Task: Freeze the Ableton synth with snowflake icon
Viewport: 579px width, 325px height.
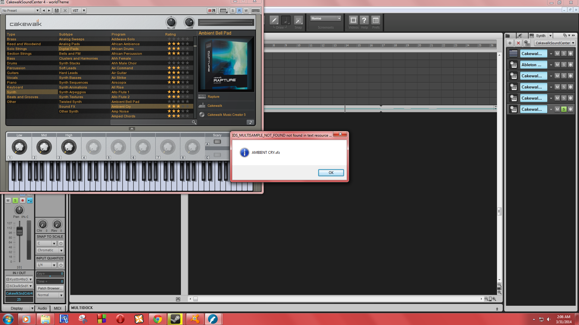Action: (x=570, y=65)
